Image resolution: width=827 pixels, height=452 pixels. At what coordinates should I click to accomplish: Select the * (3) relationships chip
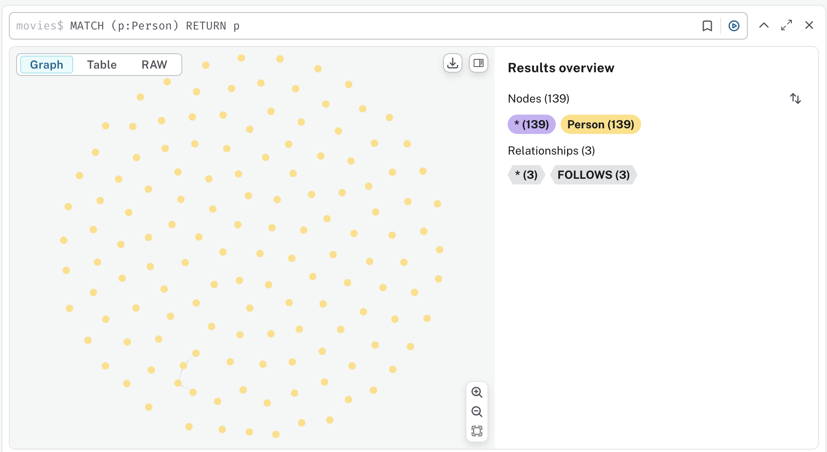coord(526,175)
